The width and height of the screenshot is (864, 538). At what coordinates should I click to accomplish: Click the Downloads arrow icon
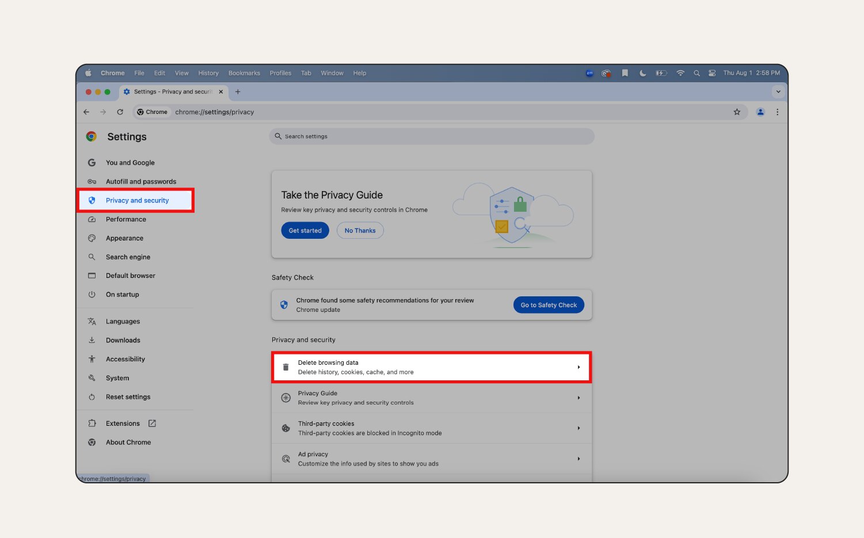[x=92, y=340]
